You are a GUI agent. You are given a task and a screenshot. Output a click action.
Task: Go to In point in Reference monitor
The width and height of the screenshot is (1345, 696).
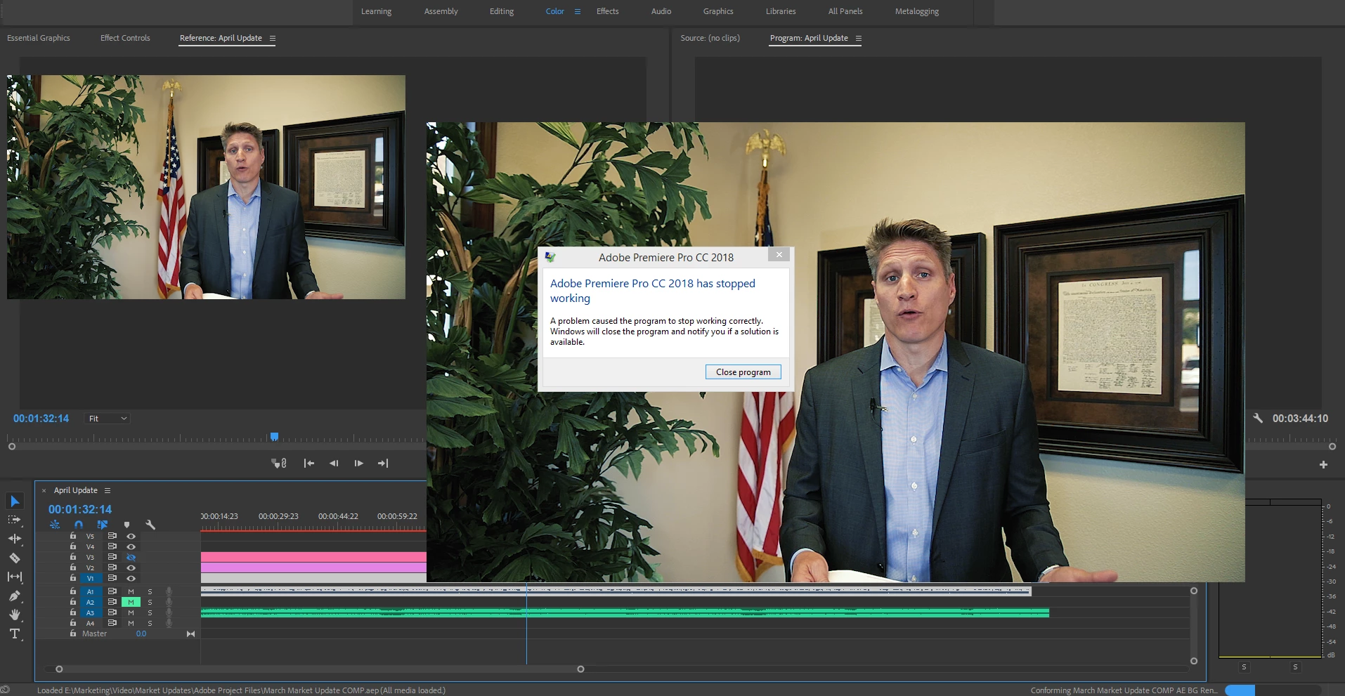[309, 463]
